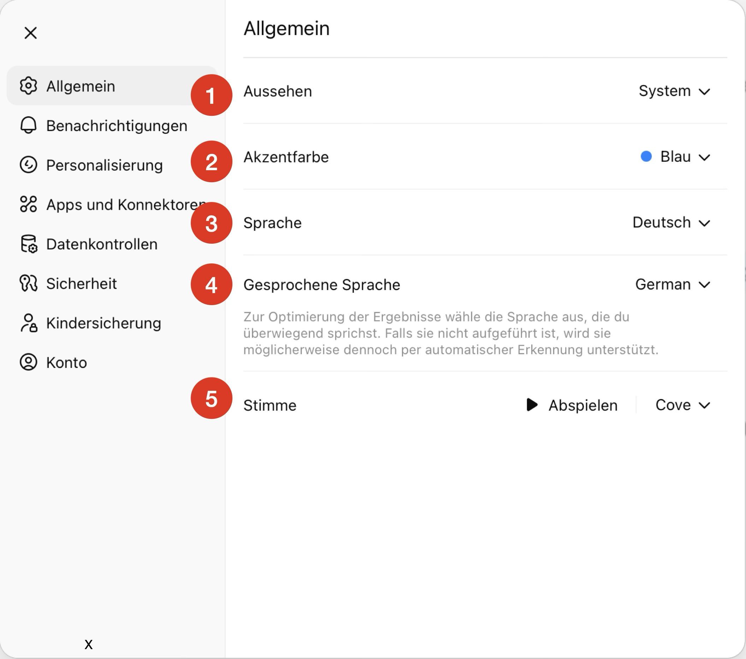Open the Konto settings page

click(66, 363)
